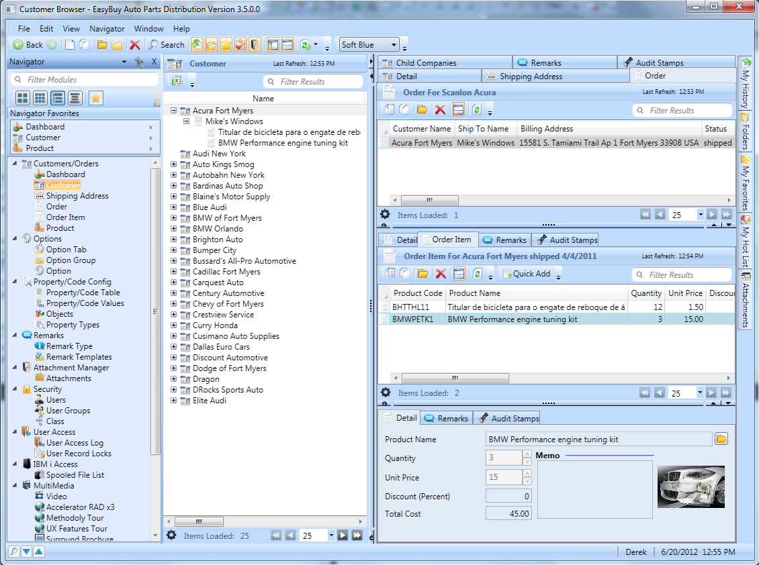Open Remarks tab in Order Item section
759x565 pixels.
point(504,240)
